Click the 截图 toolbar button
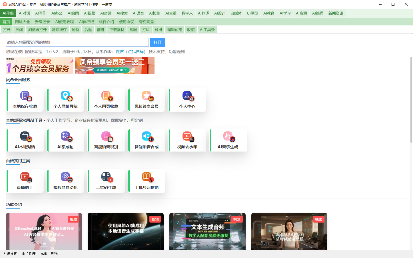 coord(133,30)
